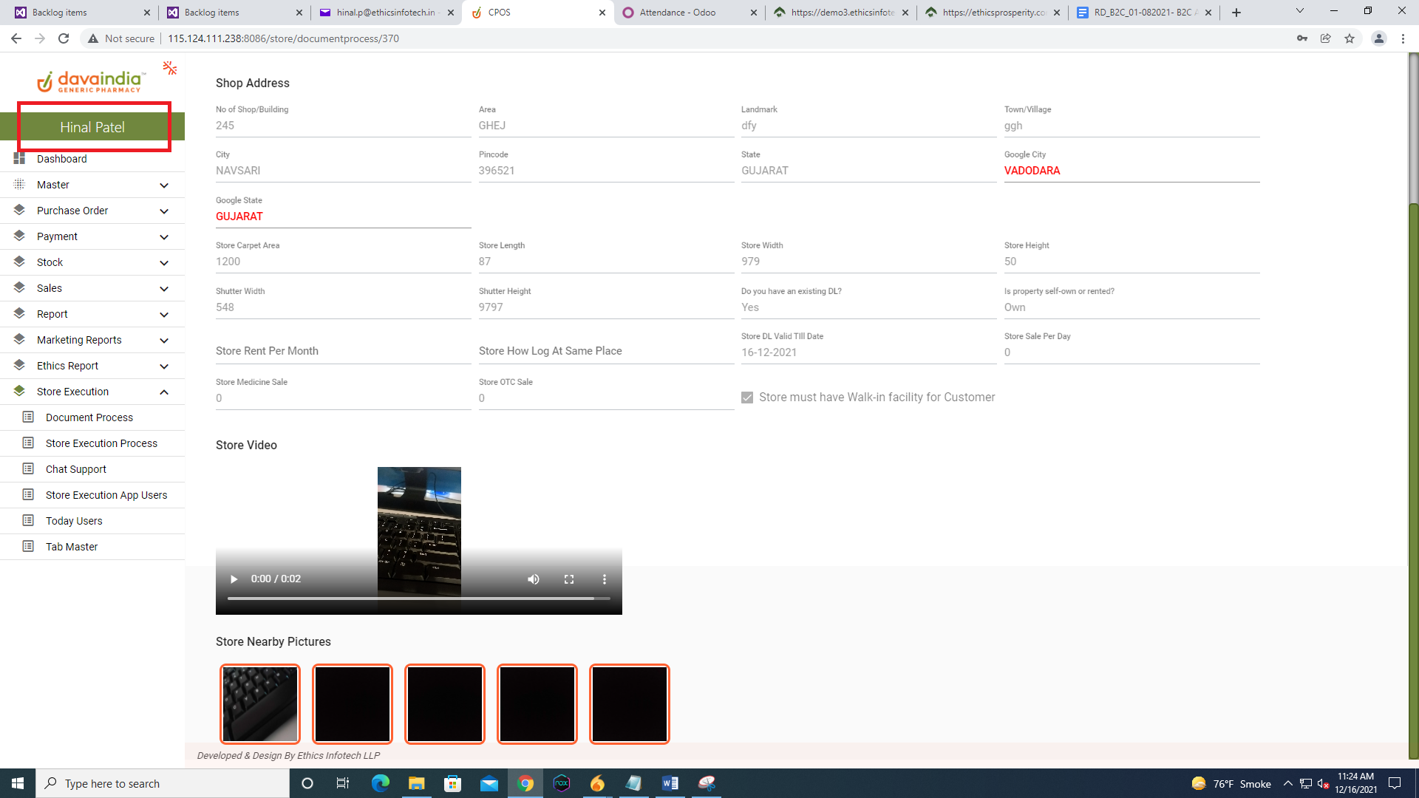This screenshot has height=798, width=1419.
Task: Expand the Master menu
Action: (163, 185)
